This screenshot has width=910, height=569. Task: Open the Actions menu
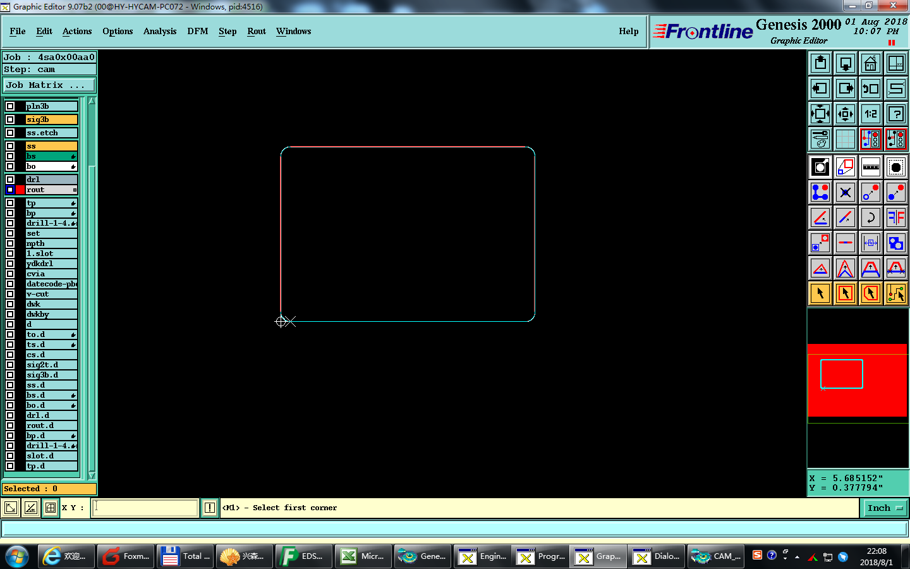(x=77, y=31)
